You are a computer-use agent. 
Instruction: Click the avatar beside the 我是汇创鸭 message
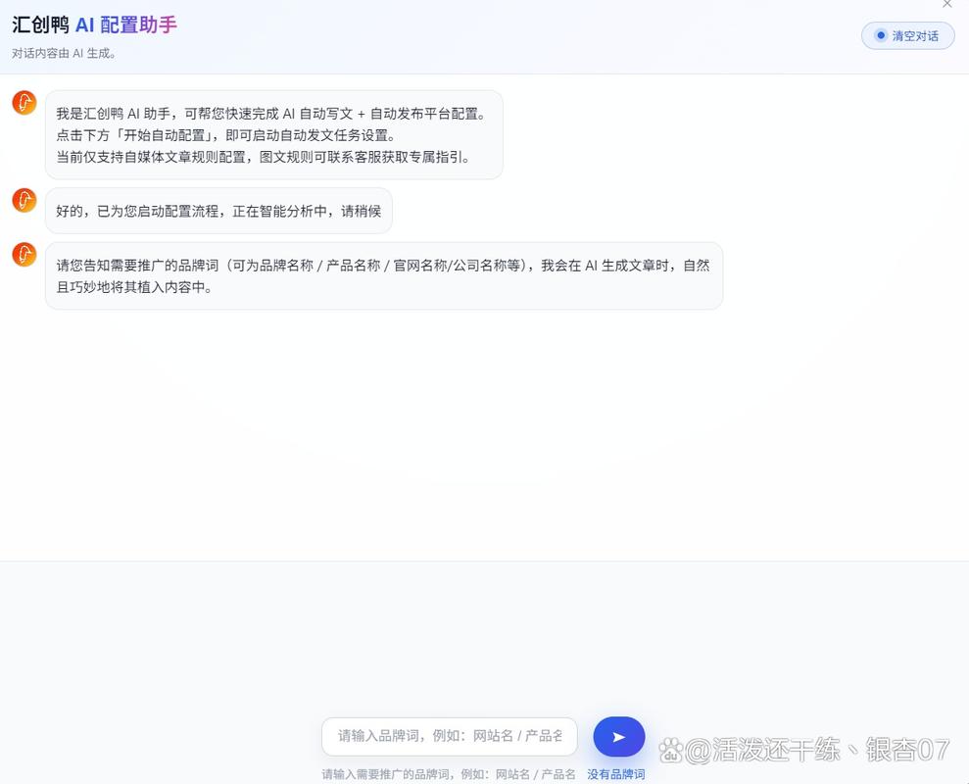pyautogui.click(x=24, y=103)
